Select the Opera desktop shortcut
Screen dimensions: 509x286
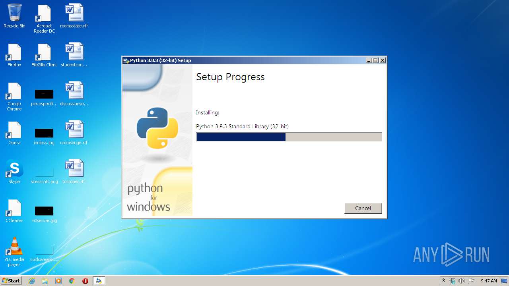click(14, 133)
